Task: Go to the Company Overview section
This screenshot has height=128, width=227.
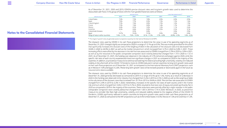Action: click(x=45, y=3)
